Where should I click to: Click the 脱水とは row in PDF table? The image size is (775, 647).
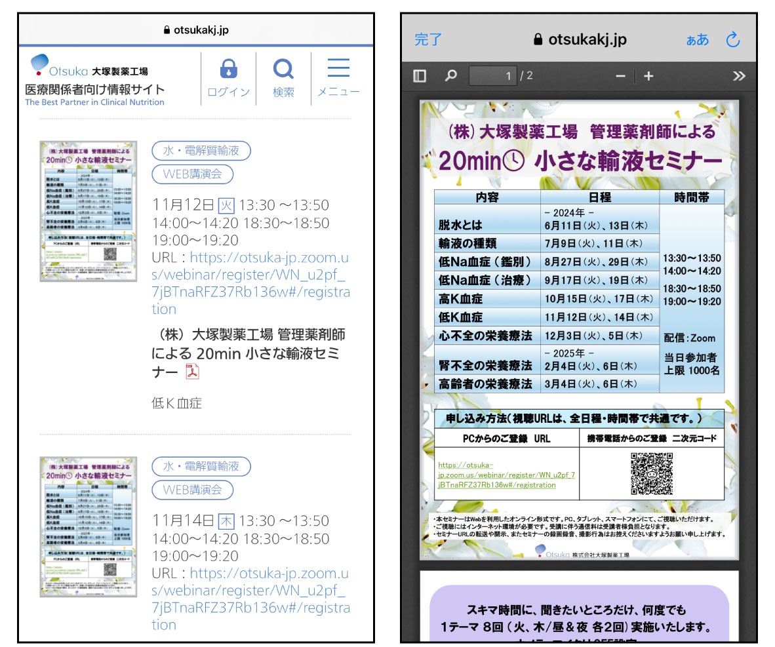tap(547, 219)
